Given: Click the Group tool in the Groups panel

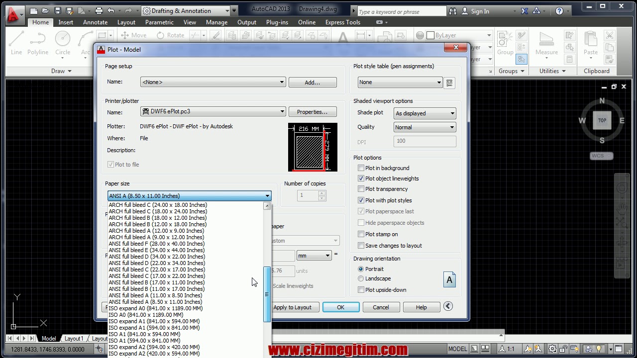Looking at the screenshot, I should pos(505,43).
